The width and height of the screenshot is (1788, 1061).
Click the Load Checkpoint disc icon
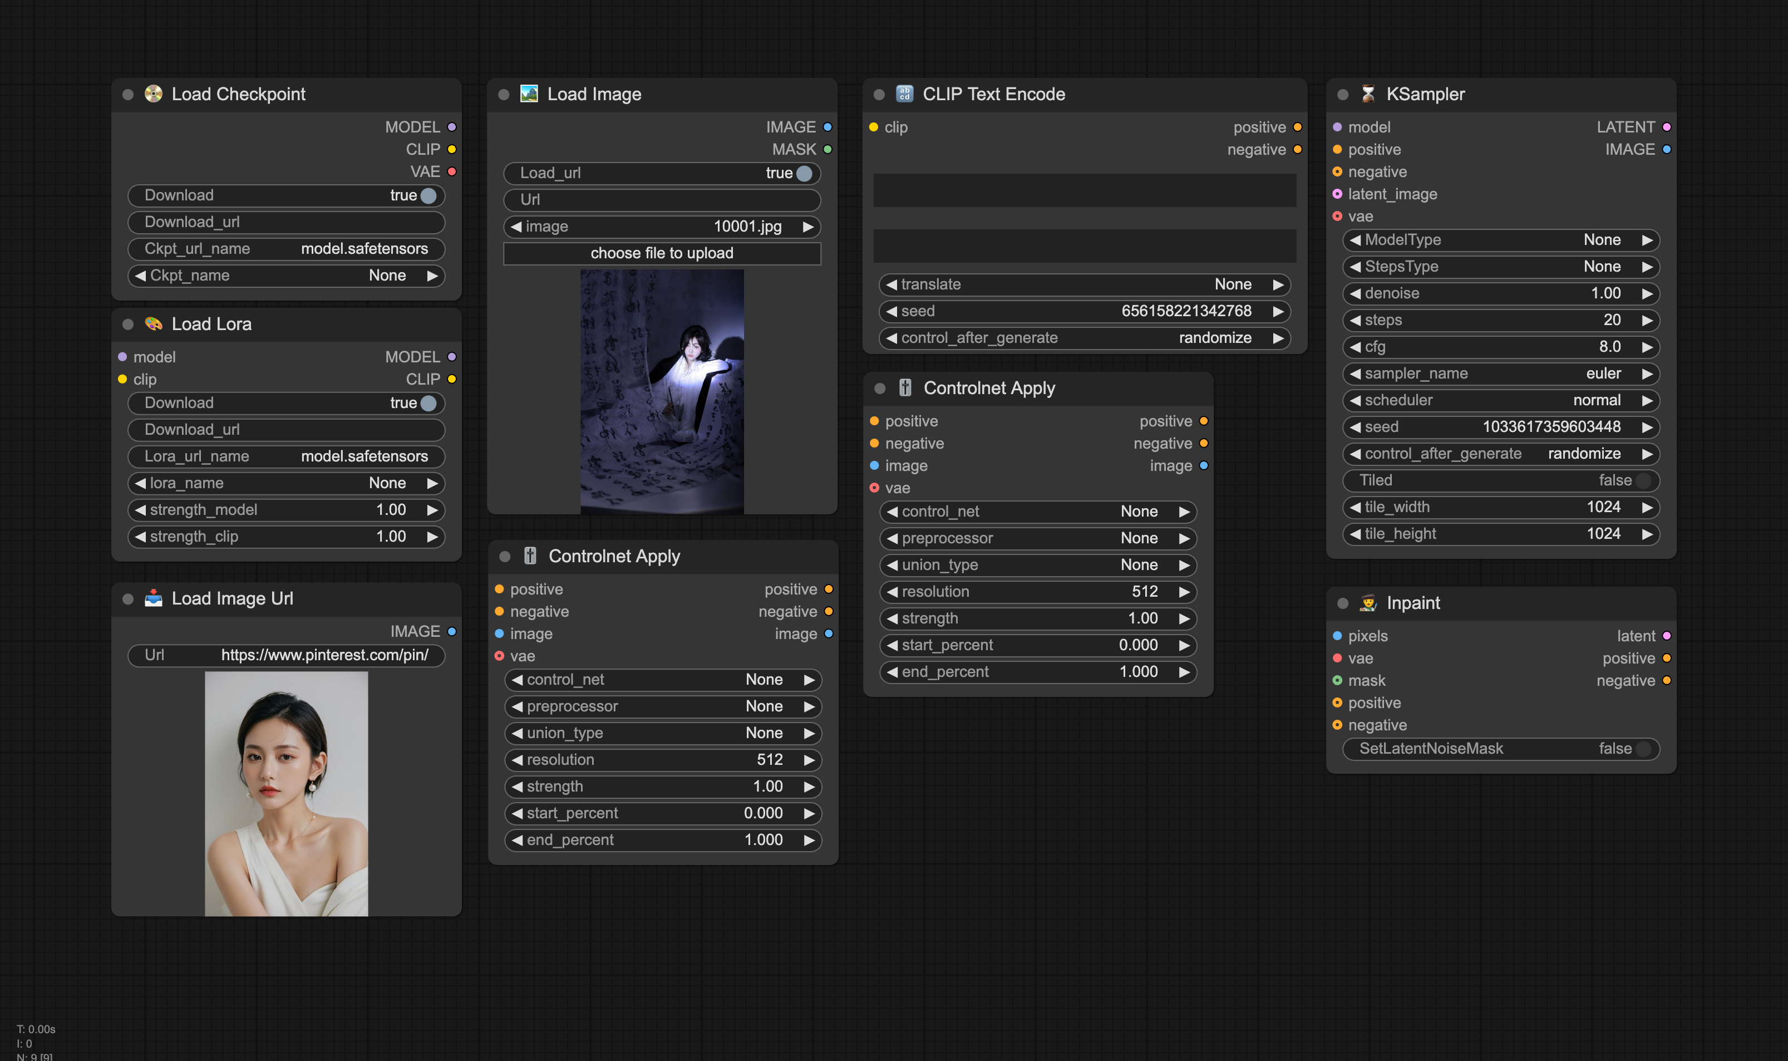[153, 94]
